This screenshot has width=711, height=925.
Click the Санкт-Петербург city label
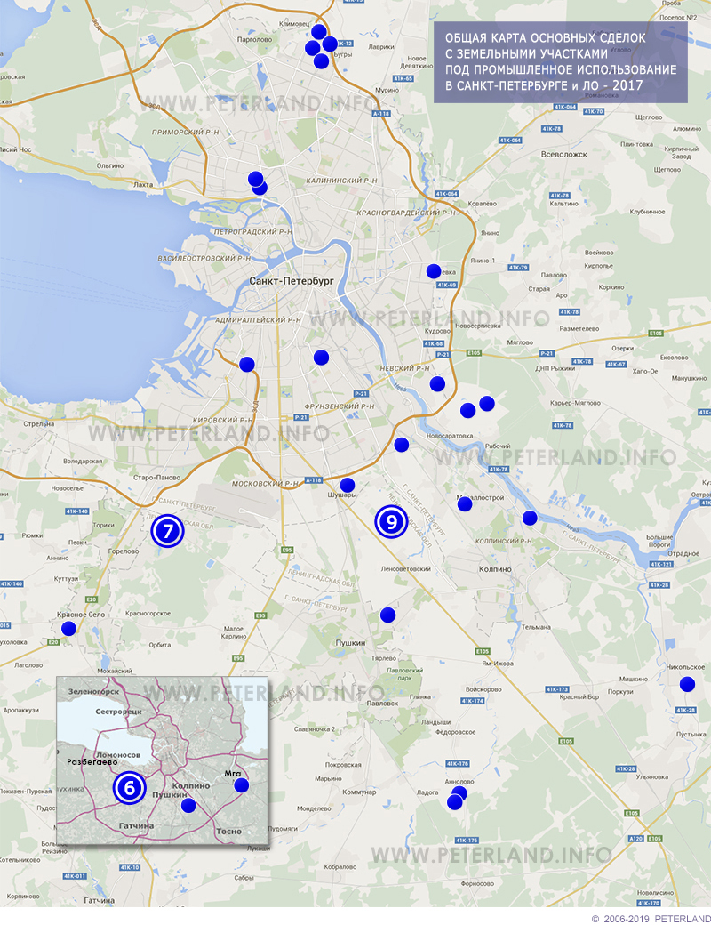pyautogui.click(x=292, y=281)
